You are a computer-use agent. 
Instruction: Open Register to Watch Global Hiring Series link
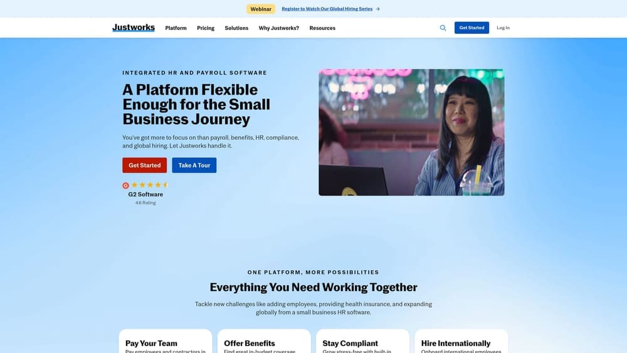point(327,9)
